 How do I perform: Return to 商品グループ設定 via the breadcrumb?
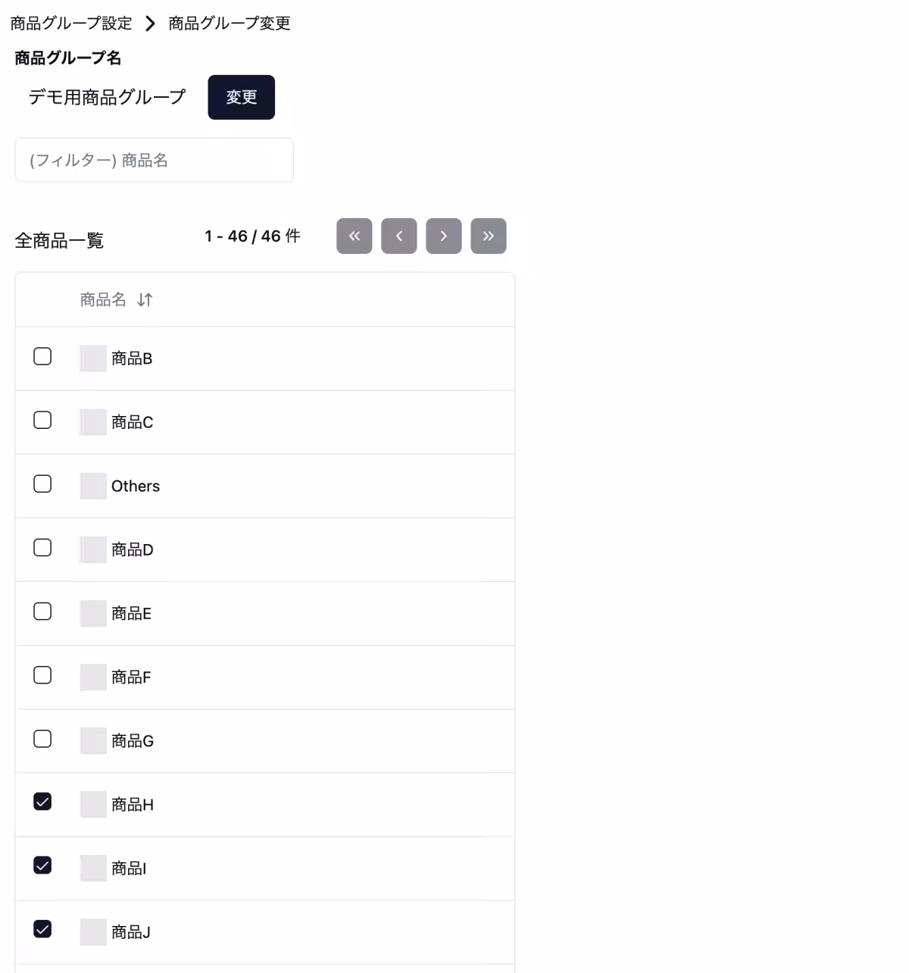(x=70, y=23)
